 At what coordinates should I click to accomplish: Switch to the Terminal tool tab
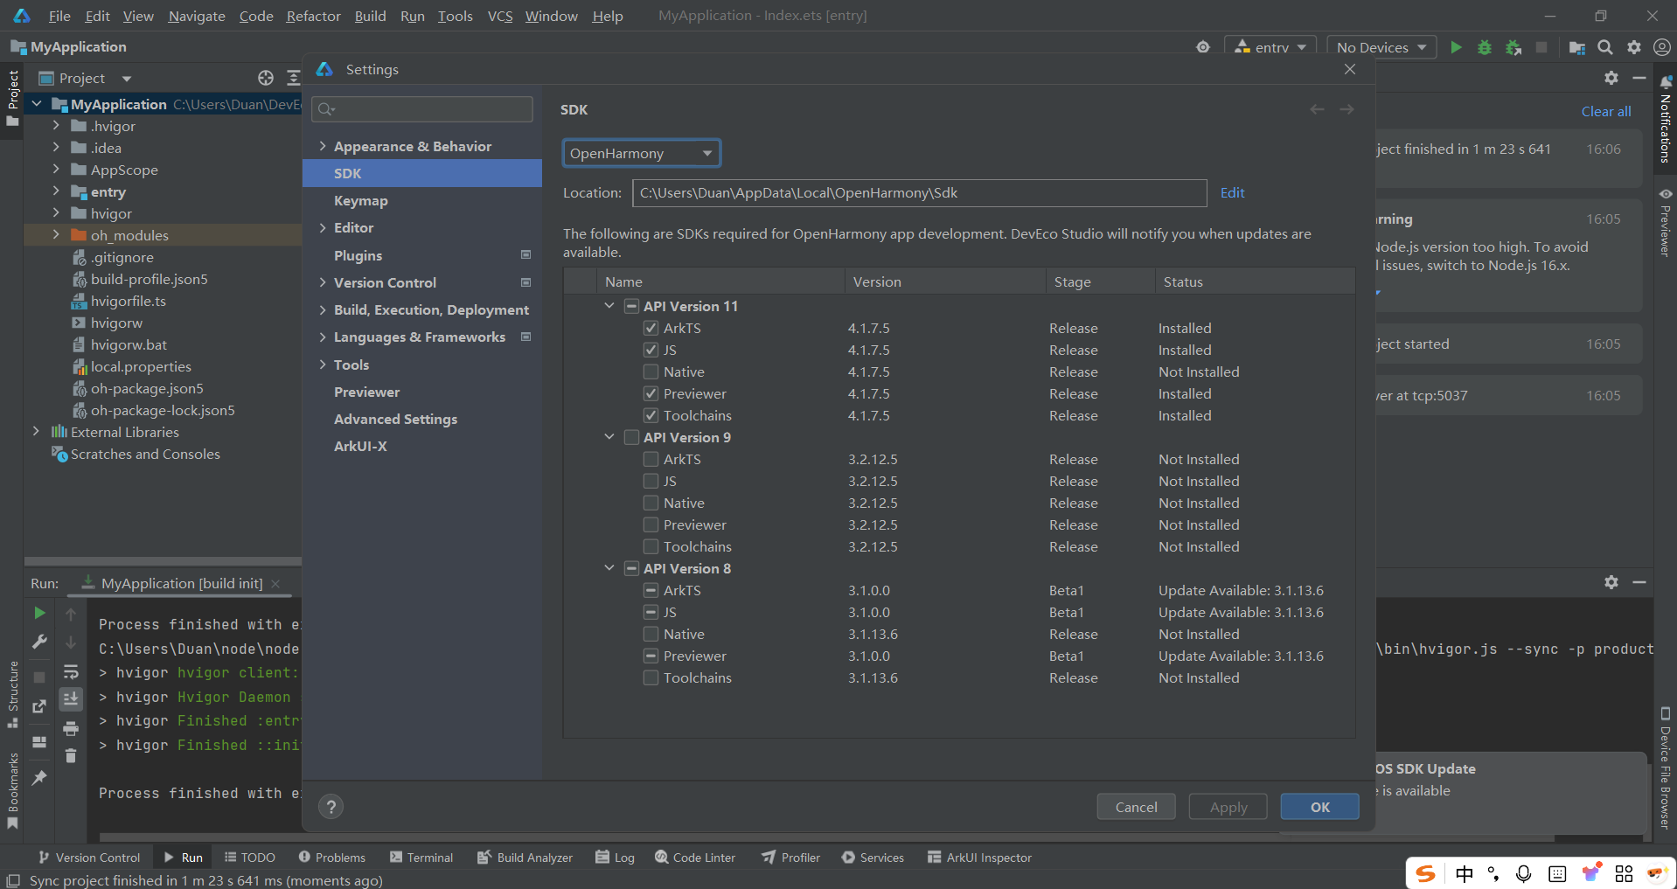click(421, 858)
